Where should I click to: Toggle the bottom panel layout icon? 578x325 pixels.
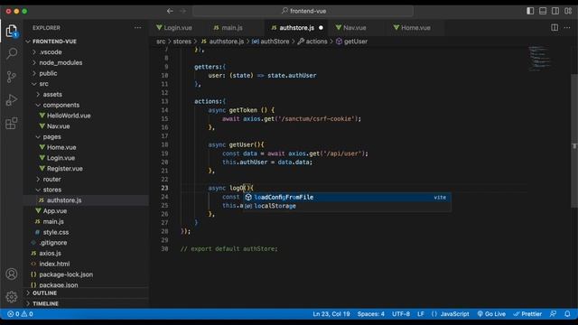pos(543,11)
